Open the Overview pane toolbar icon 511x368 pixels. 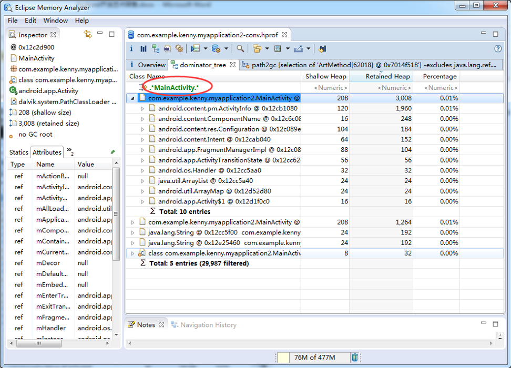[131, 49]
